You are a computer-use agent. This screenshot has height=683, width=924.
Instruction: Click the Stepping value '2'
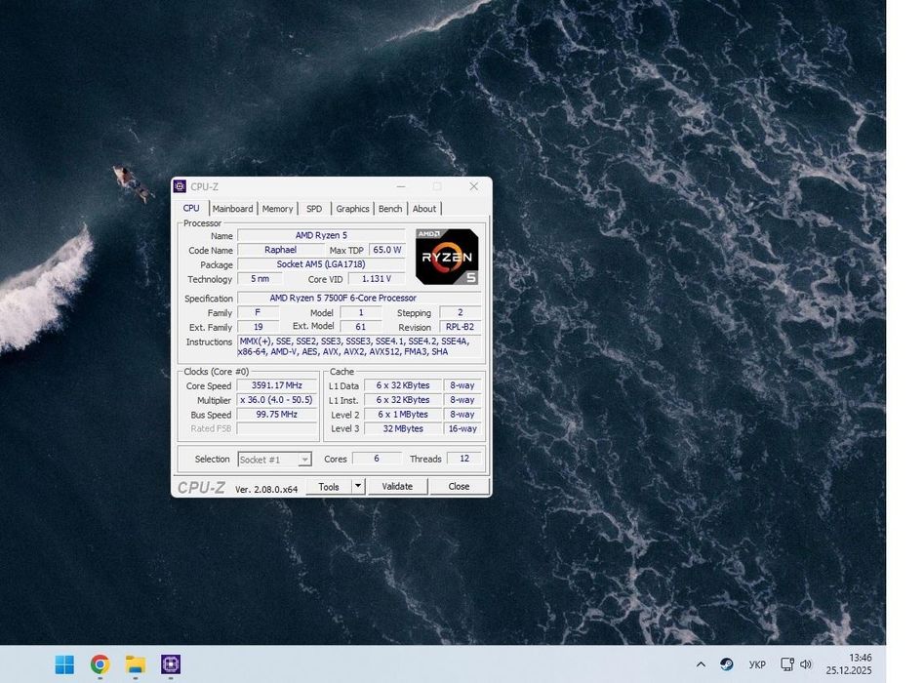pos(461,312)
